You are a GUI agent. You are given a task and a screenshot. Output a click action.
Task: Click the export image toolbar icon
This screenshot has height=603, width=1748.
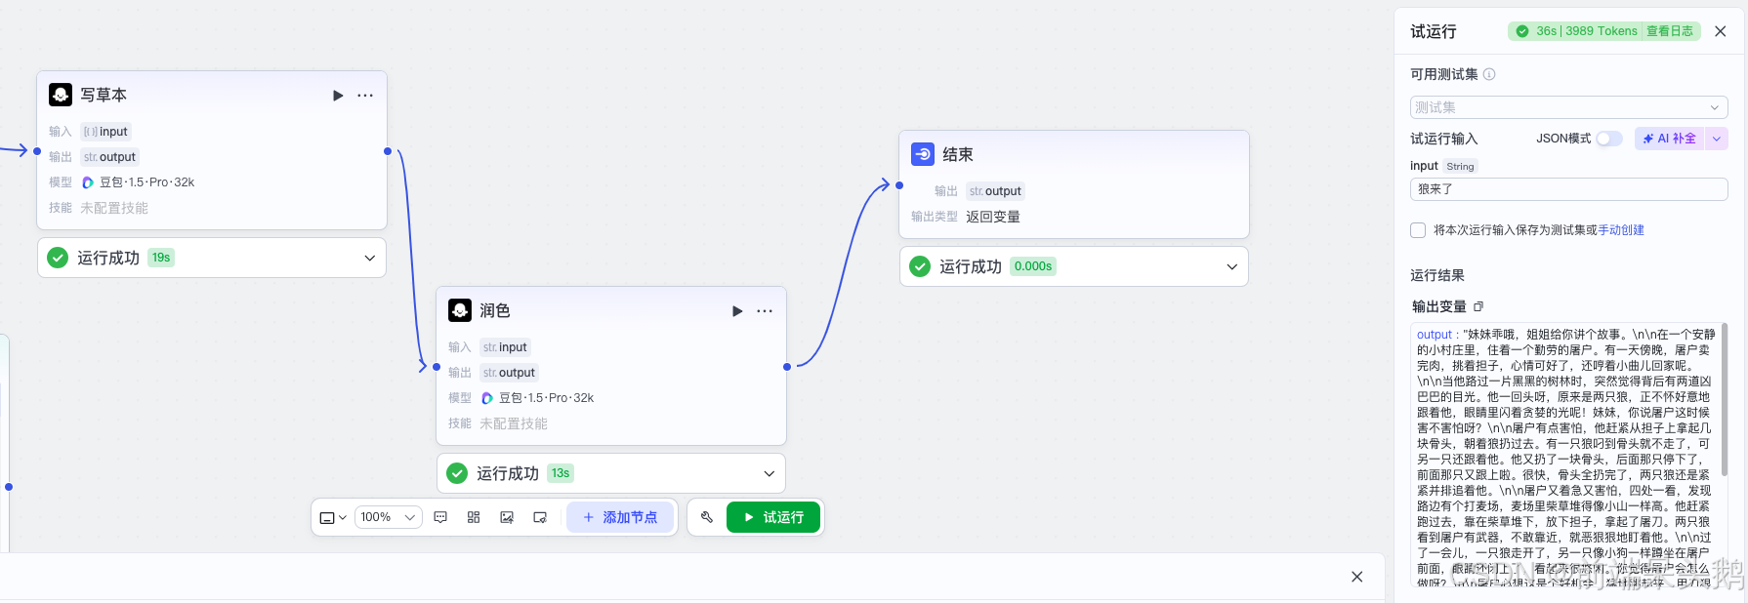(x=507, y=517)
